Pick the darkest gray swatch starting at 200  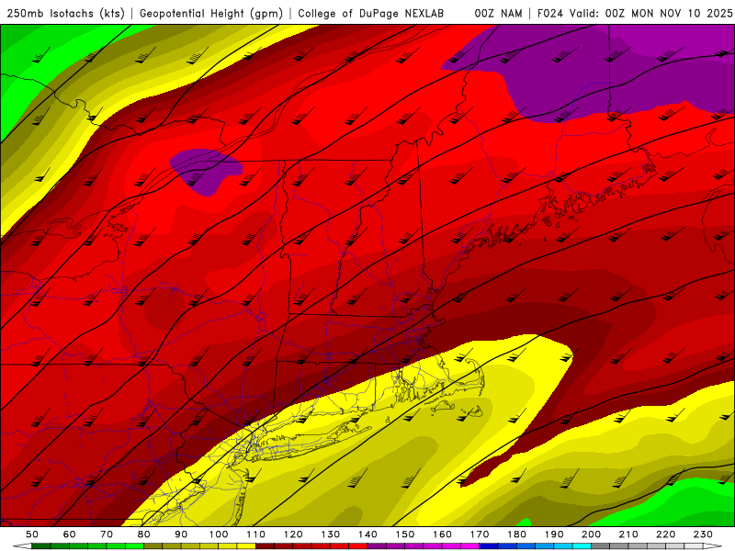coord(601,546)
